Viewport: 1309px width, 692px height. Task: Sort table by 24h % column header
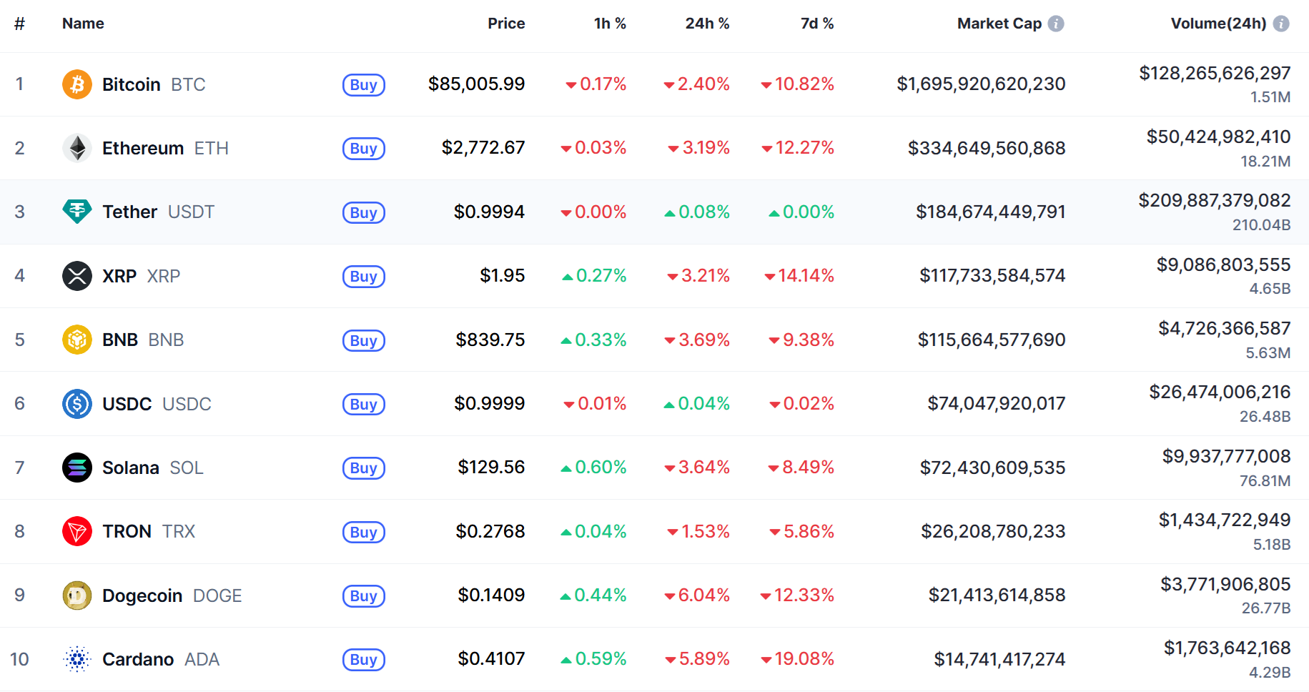(707, 24)
